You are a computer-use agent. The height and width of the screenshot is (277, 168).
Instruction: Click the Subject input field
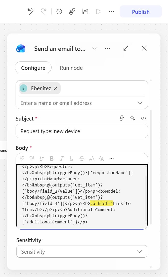(x=82, y=131)
